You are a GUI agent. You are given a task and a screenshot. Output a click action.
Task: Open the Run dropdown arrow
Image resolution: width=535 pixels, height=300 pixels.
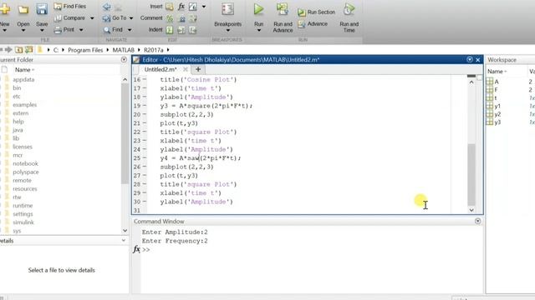[258, 31]
